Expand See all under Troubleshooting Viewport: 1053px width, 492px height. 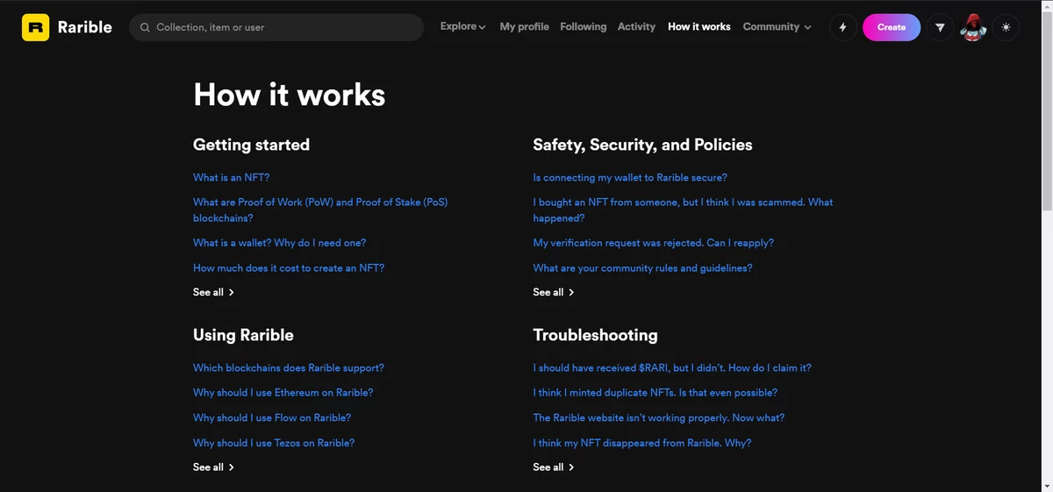554,467
